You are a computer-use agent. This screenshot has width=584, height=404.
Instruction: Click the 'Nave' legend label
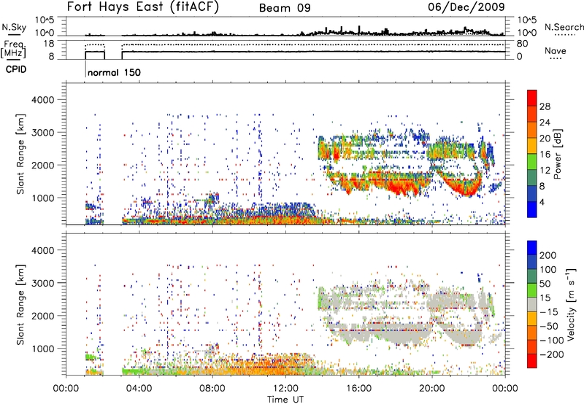(x=556, y=50)
